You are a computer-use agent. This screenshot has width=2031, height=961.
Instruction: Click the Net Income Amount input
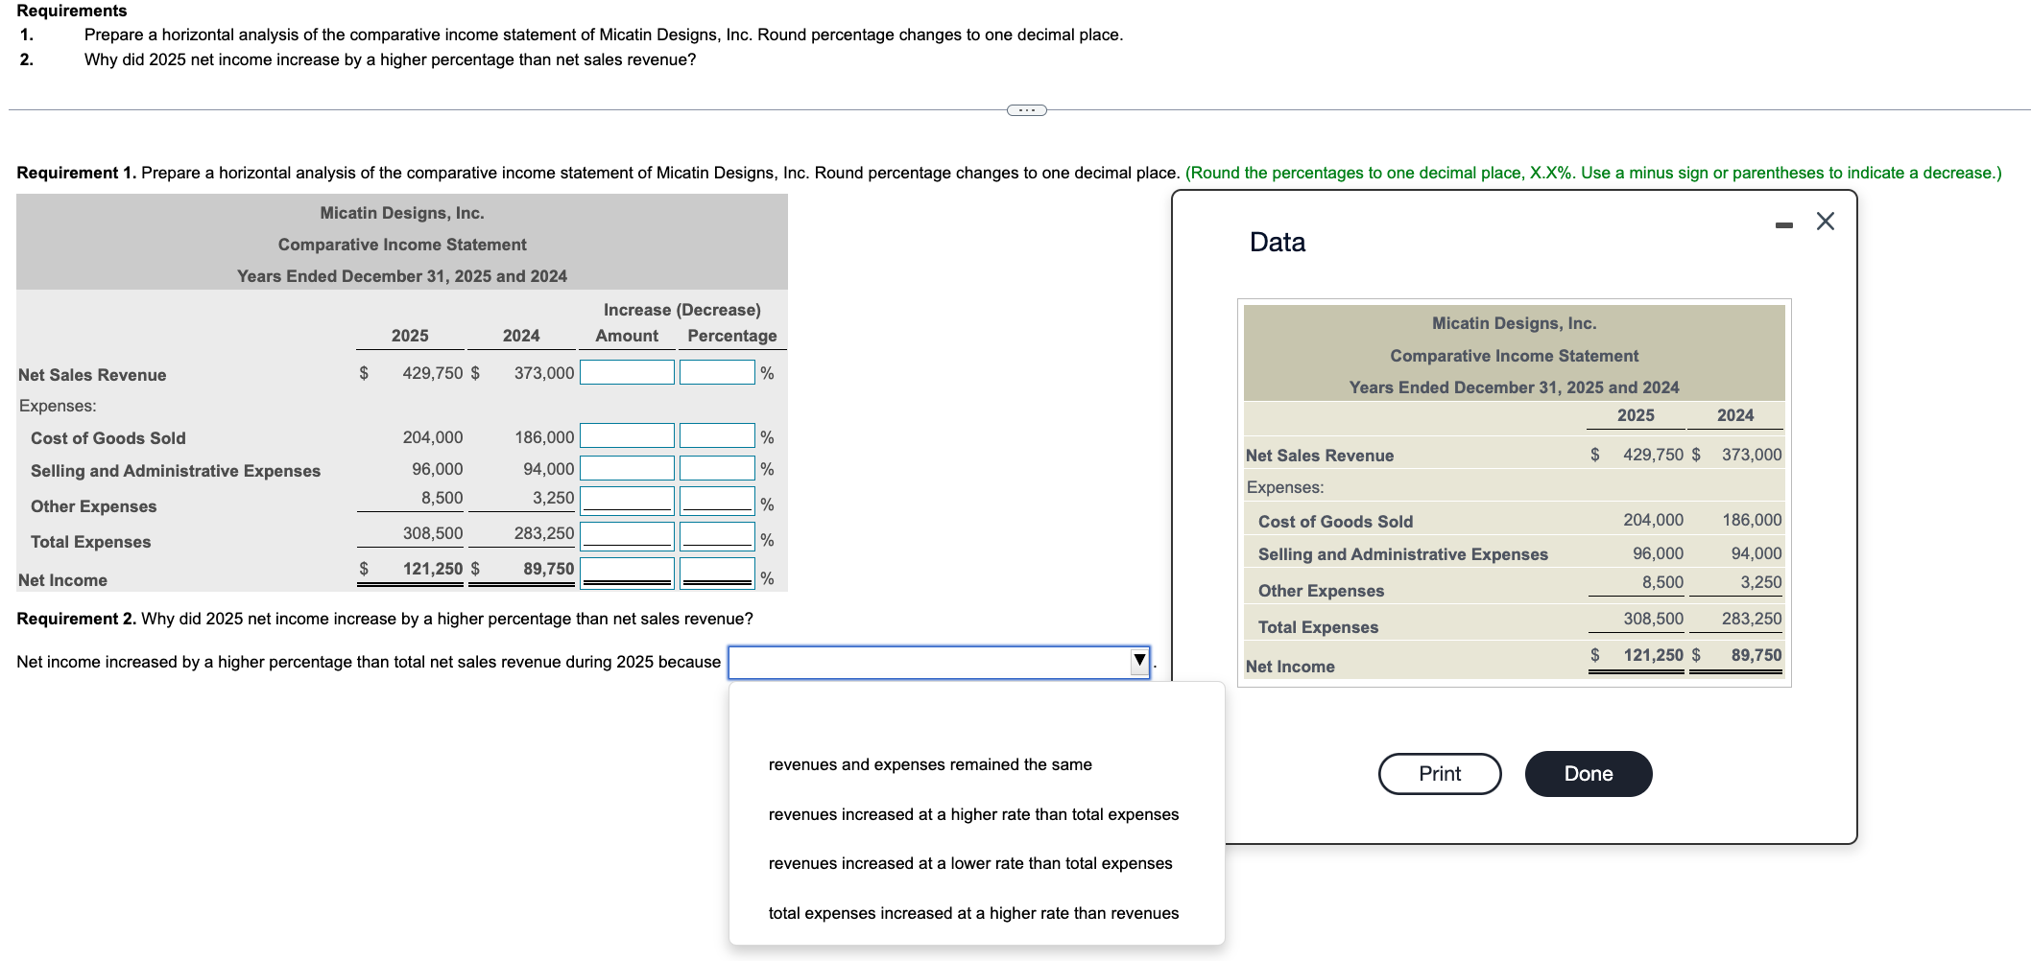626,570
